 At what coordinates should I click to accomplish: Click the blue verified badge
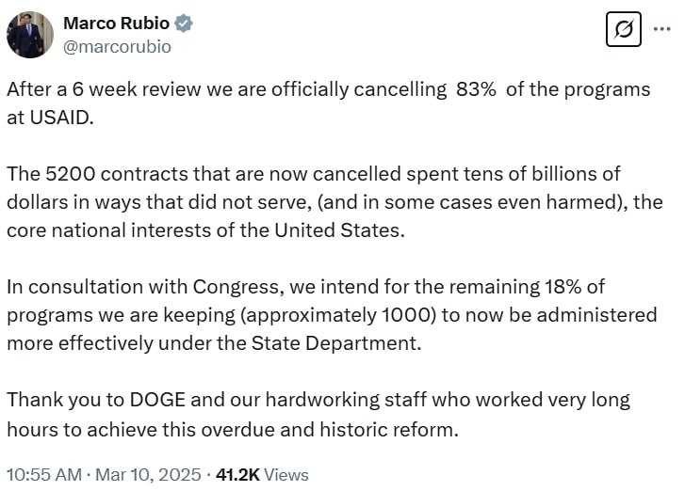[x=184, y=24]
